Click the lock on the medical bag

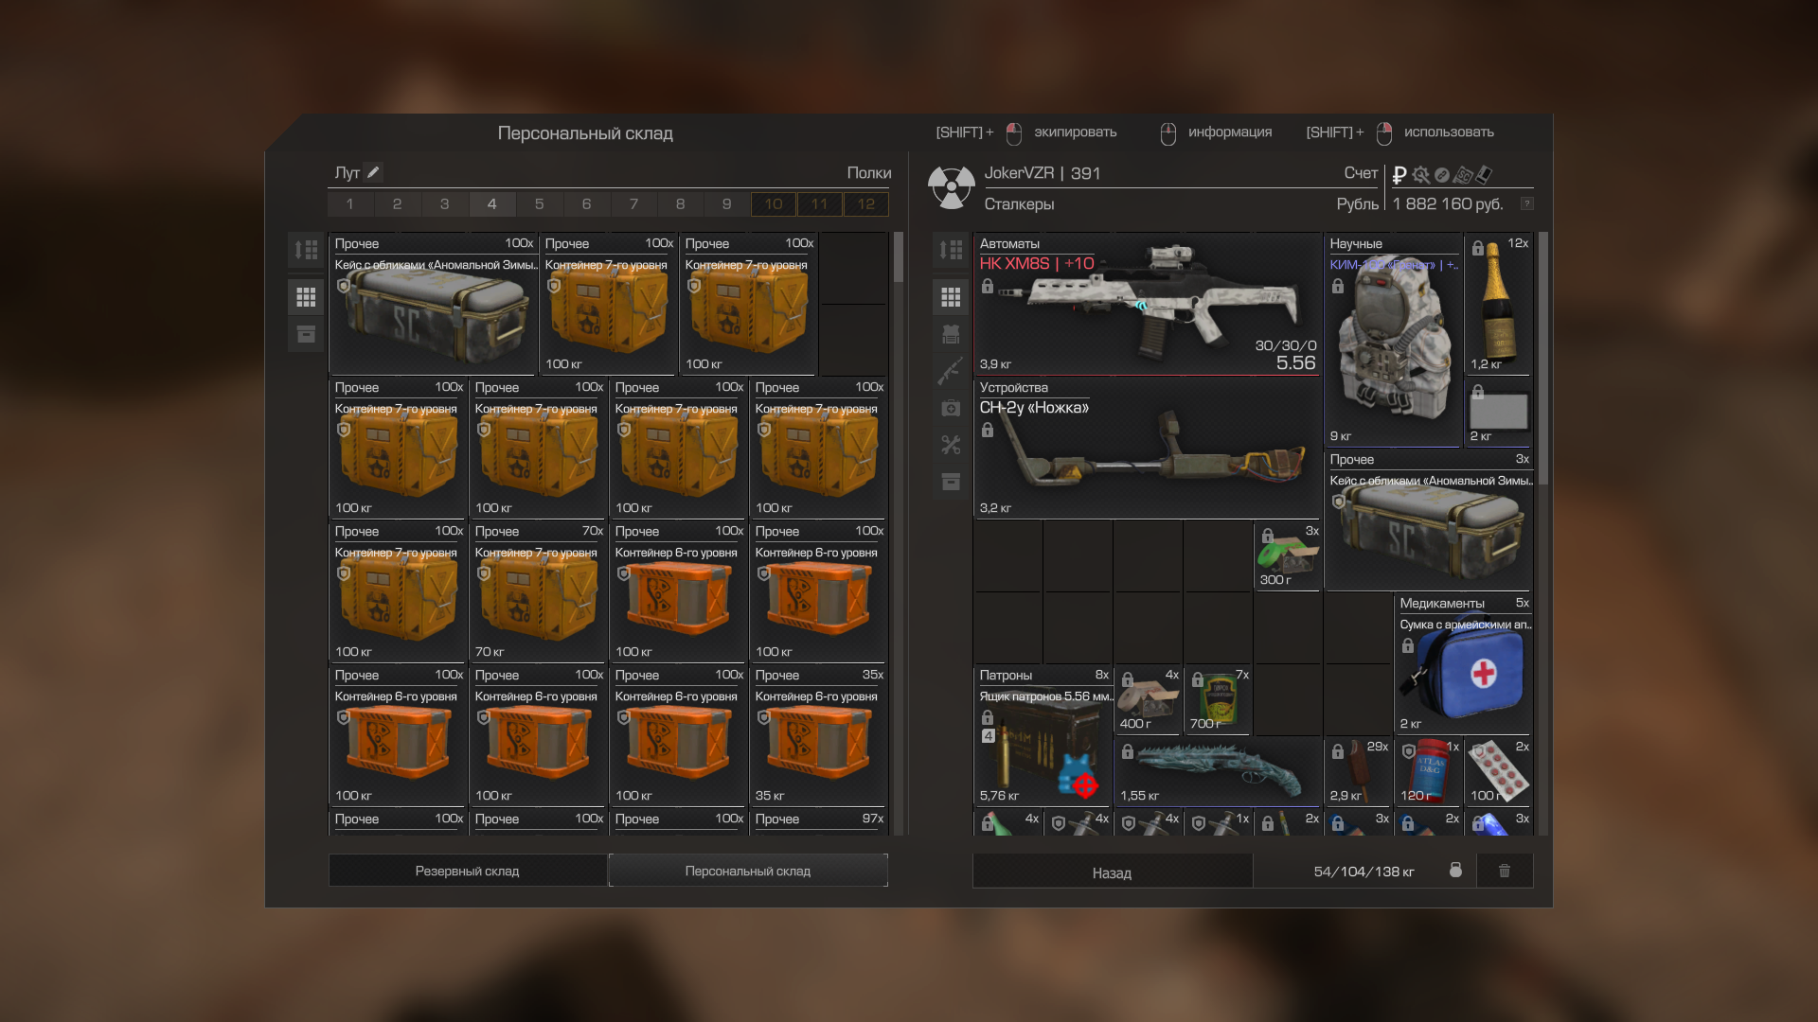[x=1408, y=645]
